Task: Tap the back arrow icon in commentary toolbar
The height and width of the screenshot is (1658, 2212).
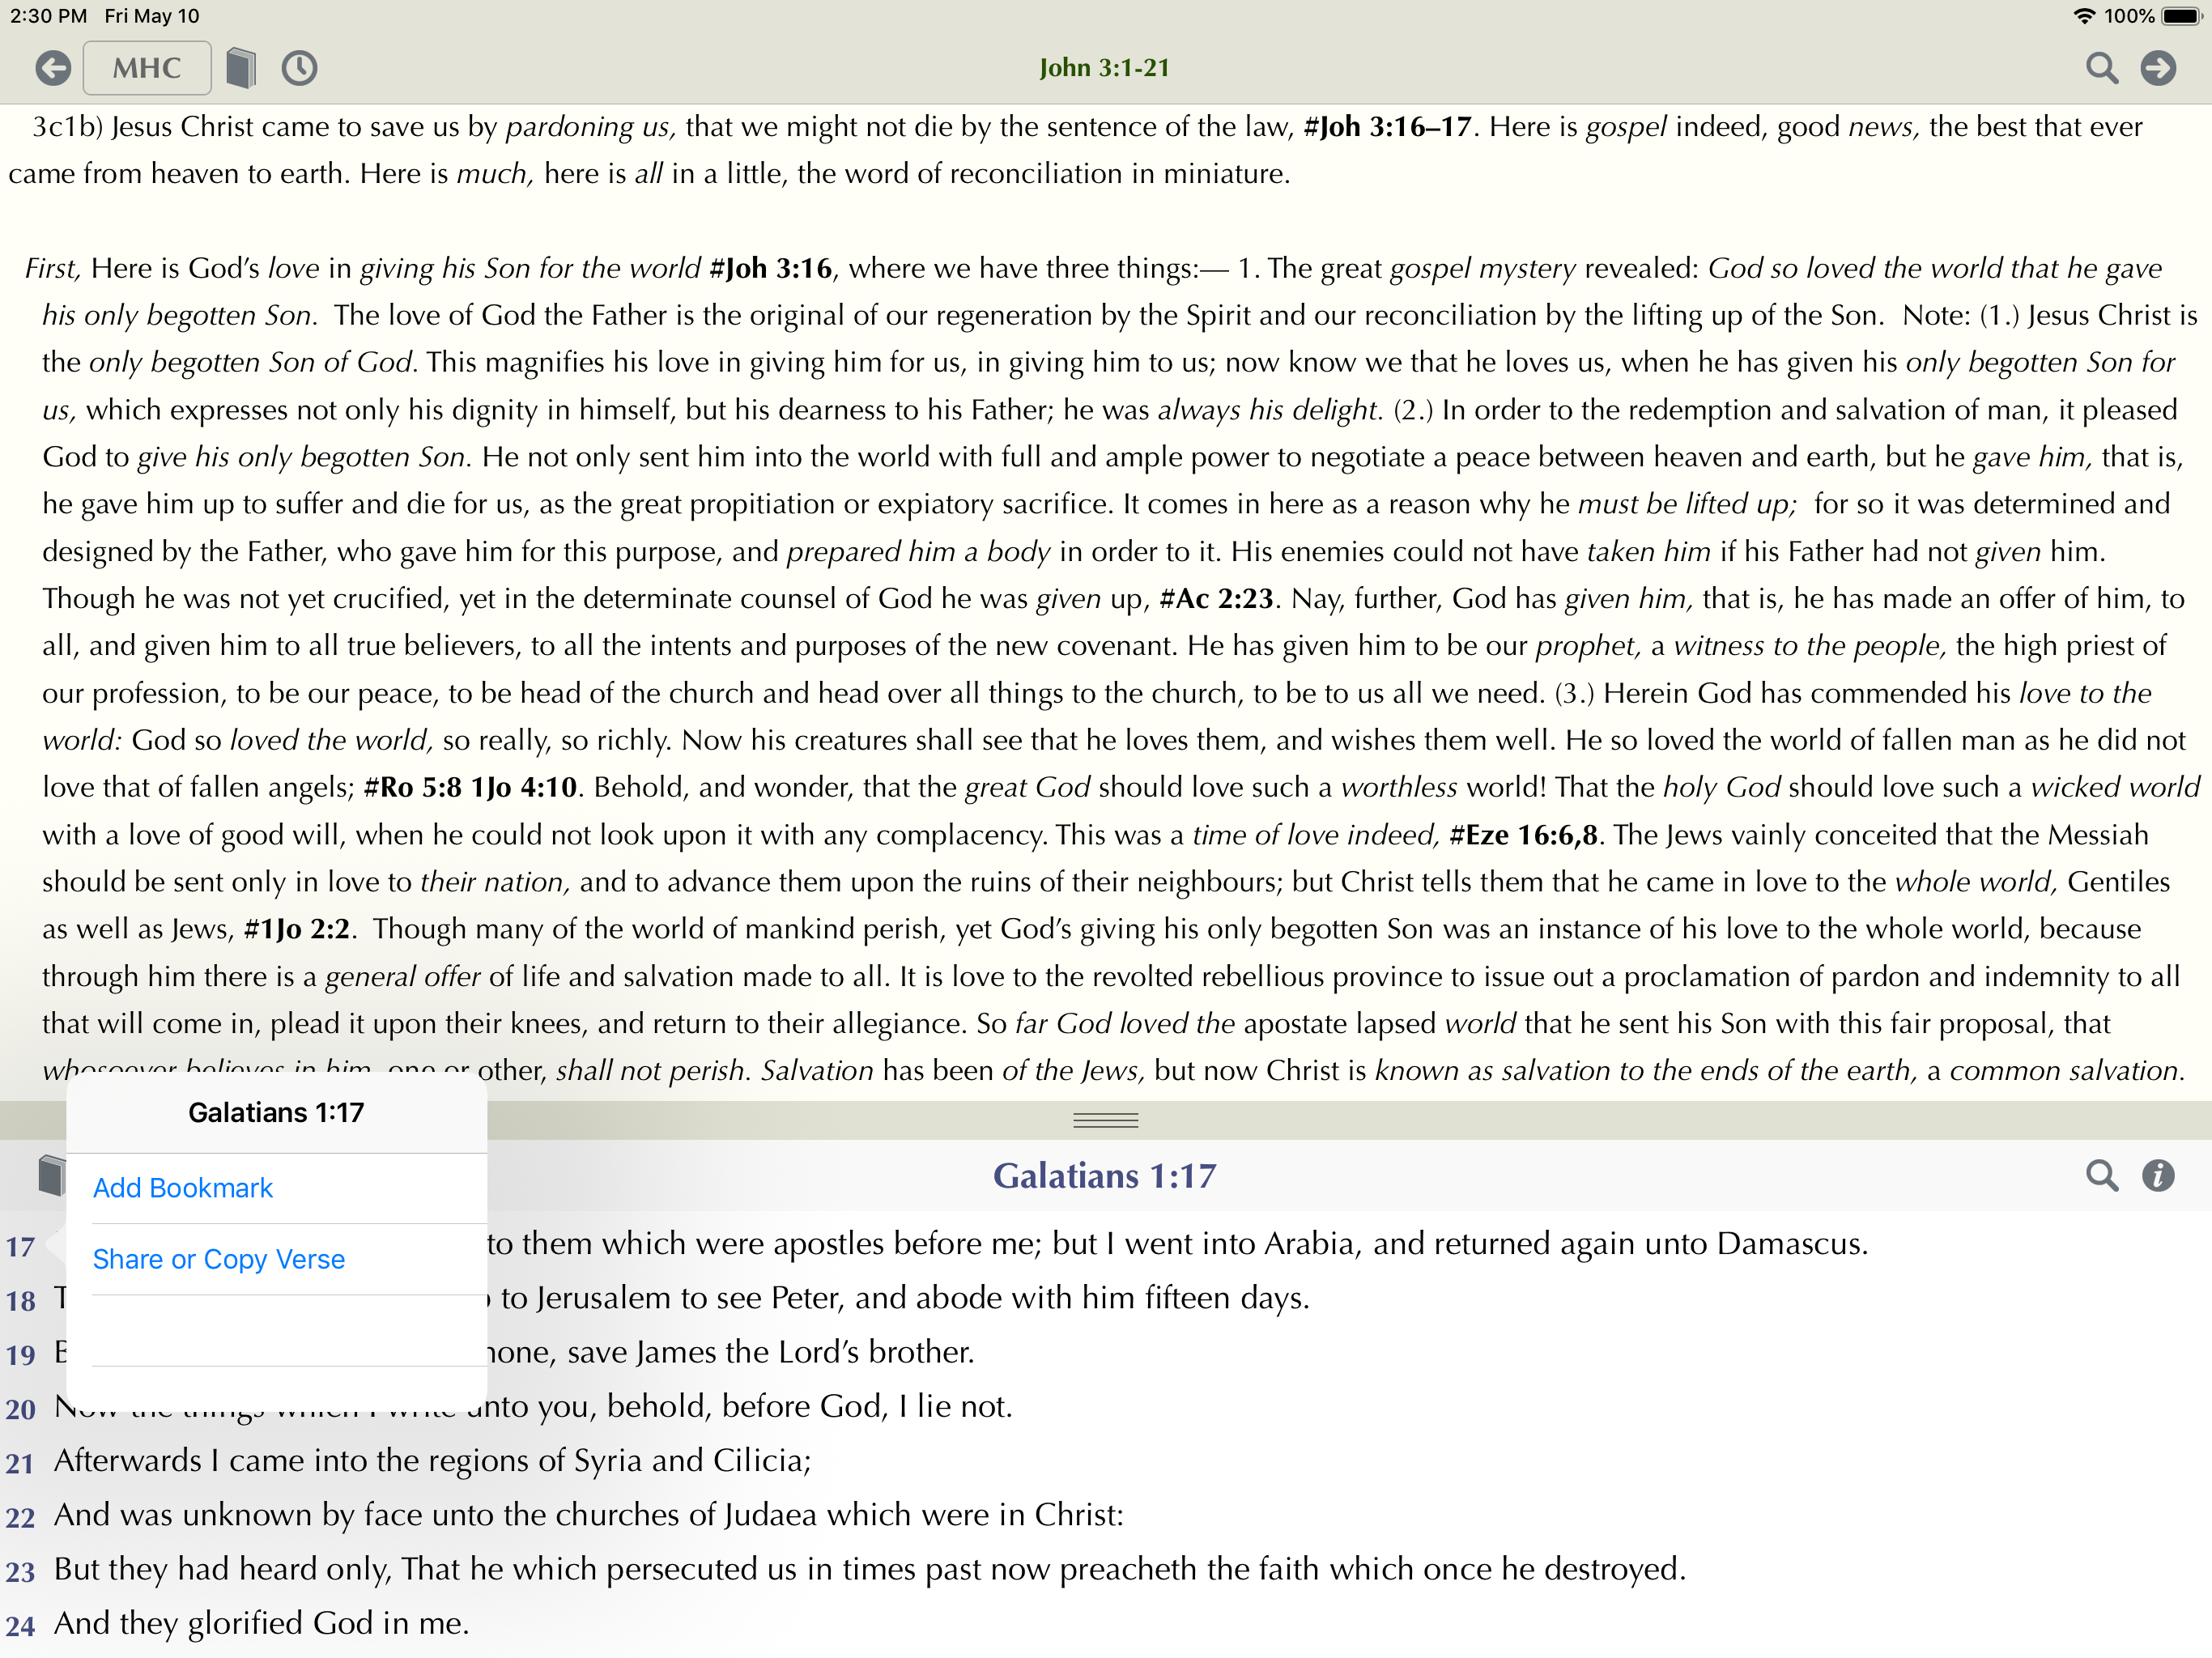Action: point(53,68)
